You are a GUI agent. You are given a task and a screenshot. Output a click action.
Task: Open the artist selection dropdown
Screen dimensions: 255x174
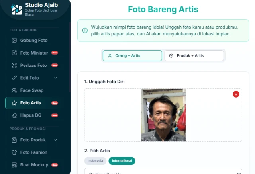[x=163, y=171]
